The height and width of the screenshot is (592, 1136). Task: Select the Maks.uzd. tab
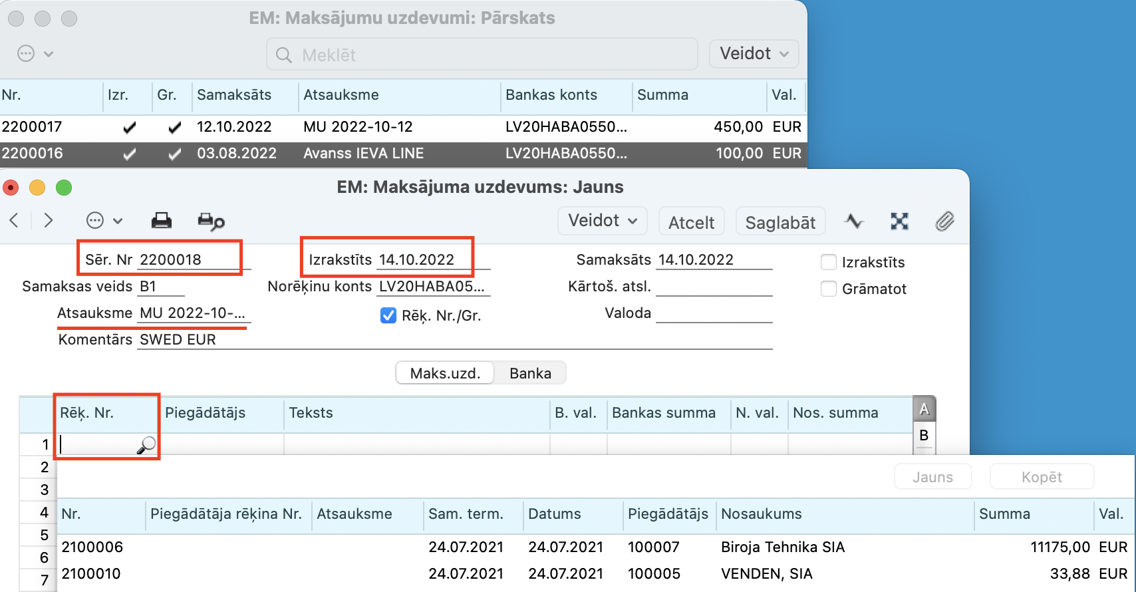coord(445,373)
